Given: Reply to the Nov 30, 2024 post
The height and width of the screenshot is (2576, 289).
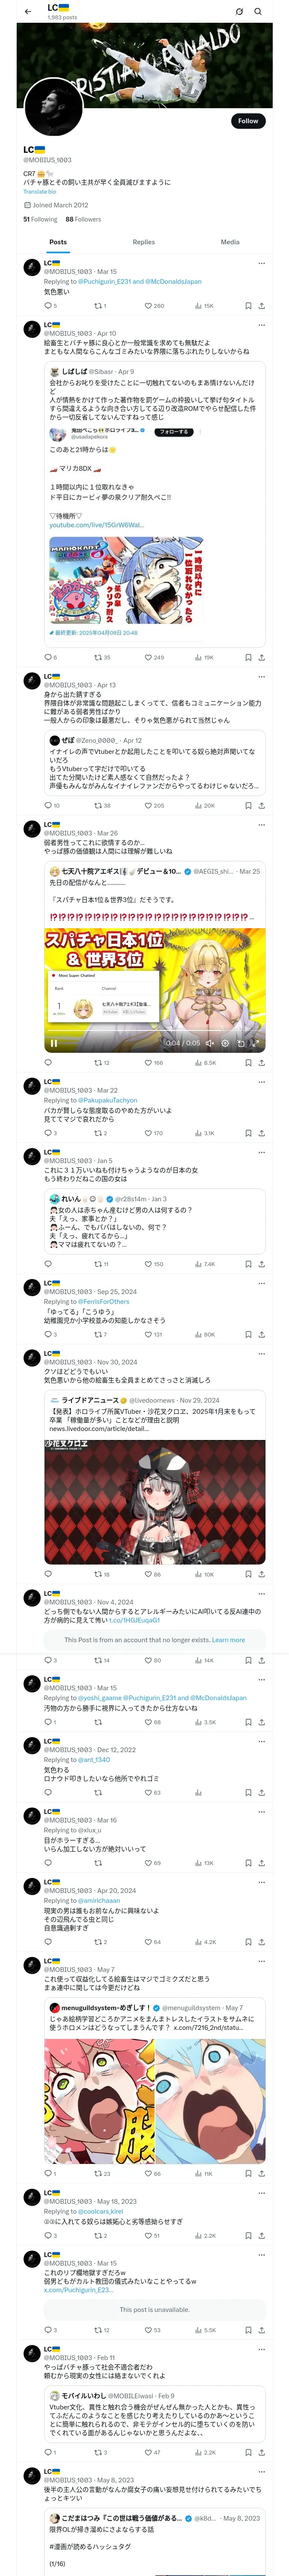Looking at the screenshot, I should (x=48, y=1574).
